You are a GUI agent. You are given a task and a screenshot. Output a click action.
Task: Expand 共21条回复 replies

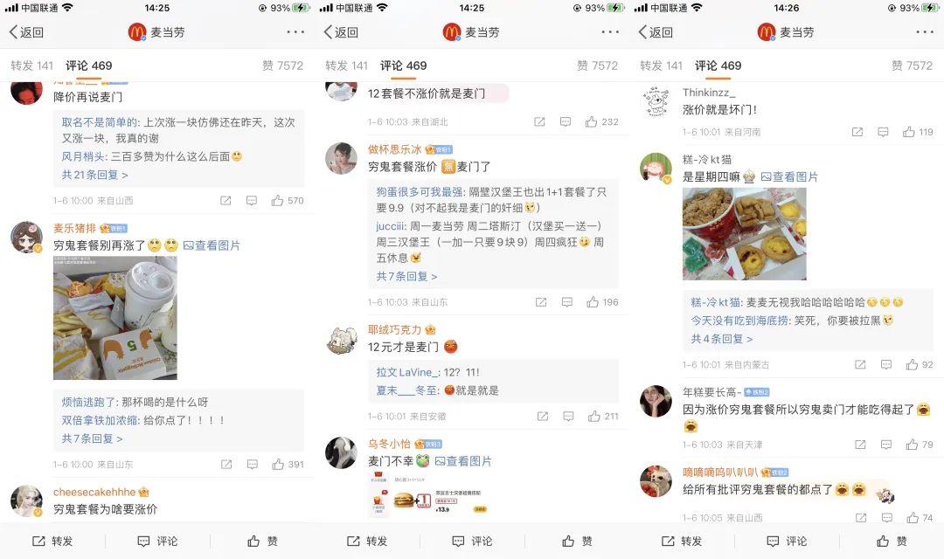94,175
